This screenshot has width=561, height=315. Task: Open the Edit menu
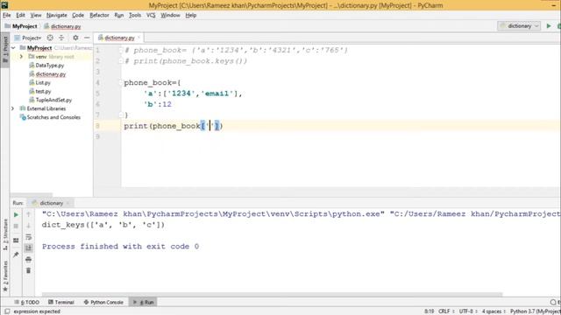click(21, 15)
